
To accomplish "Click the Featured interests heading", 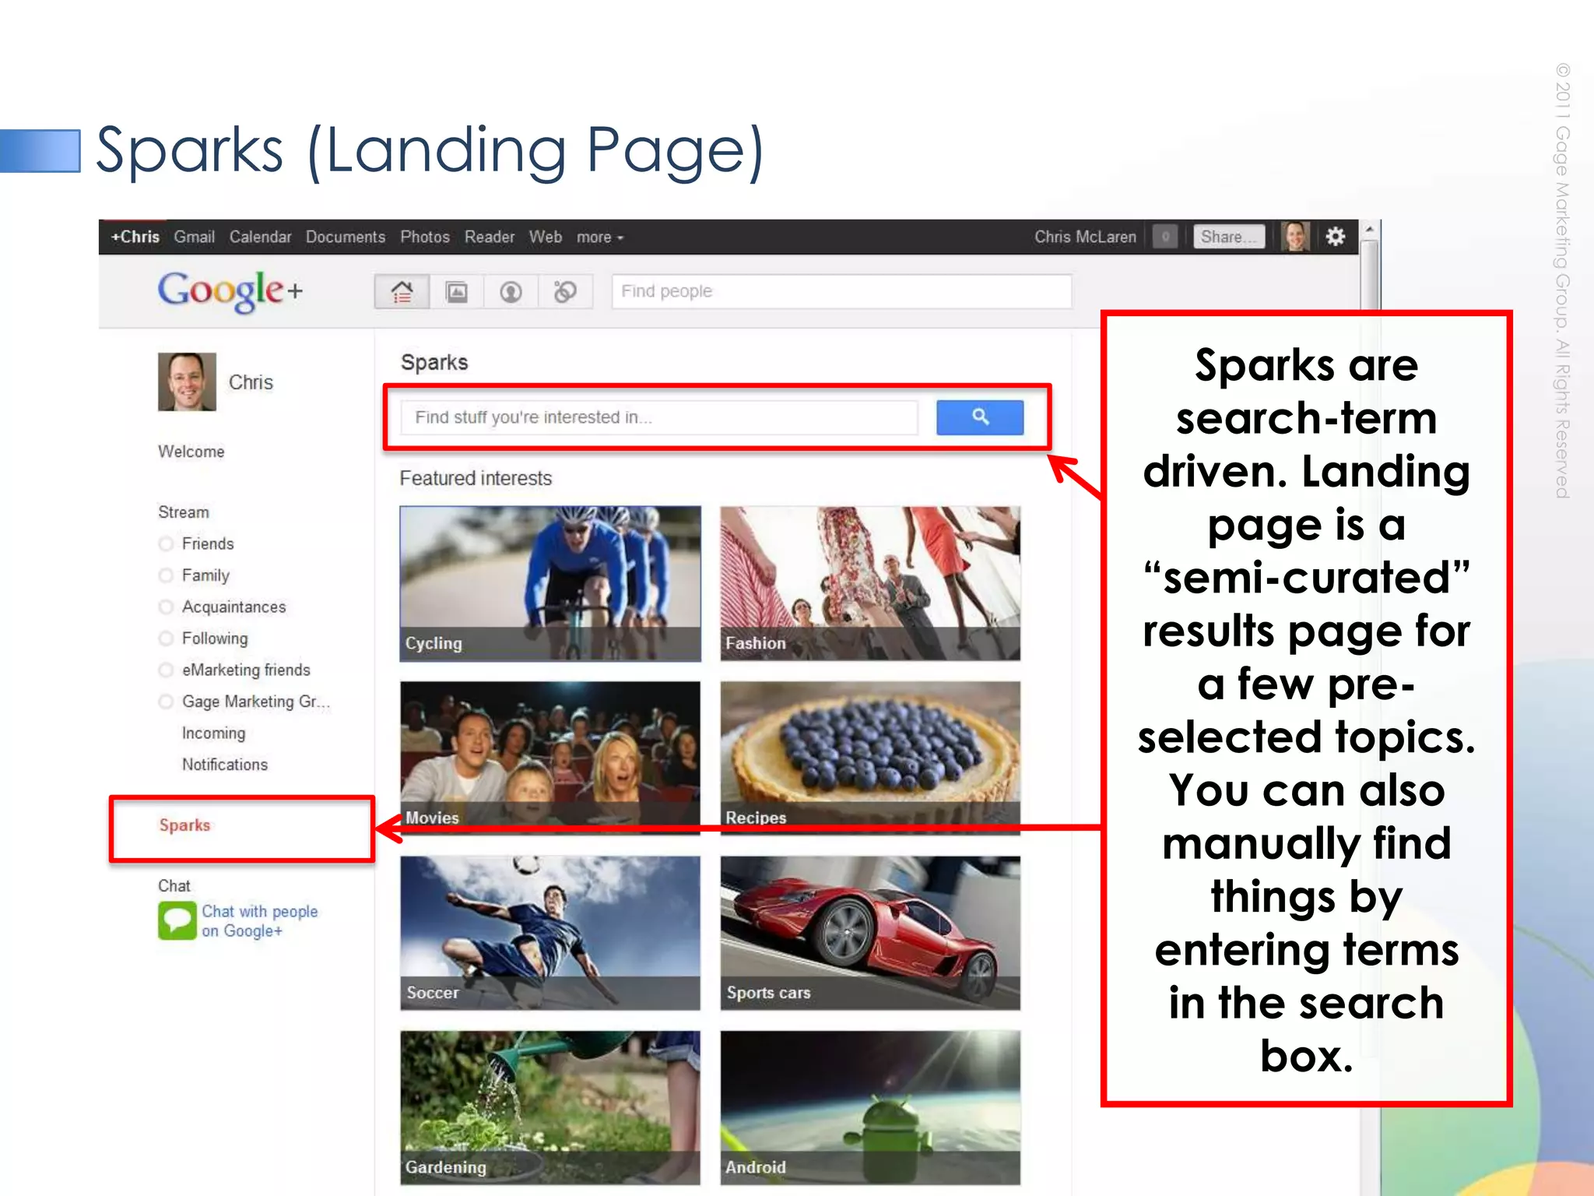I will [476, 478].
